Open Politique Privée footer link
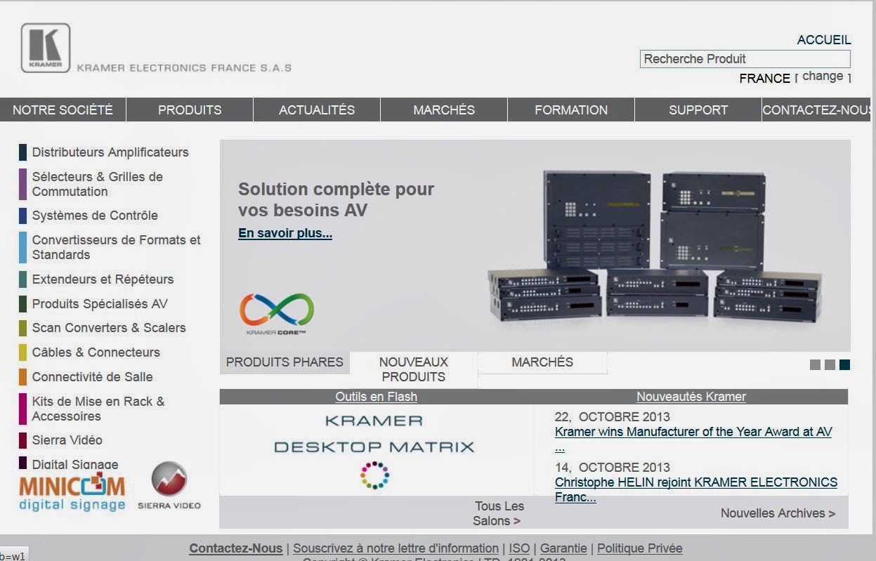Screen dimensions: 876x561 tap(639, 548)
